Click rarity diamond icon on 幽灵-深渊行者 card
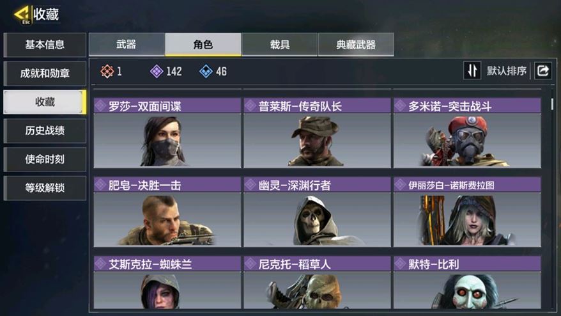Screen dimensions: 561x316 [x=250, y=185]
